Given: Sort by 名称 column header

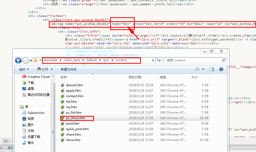Looking at the screenshot, I should click(x=64, y=77).
